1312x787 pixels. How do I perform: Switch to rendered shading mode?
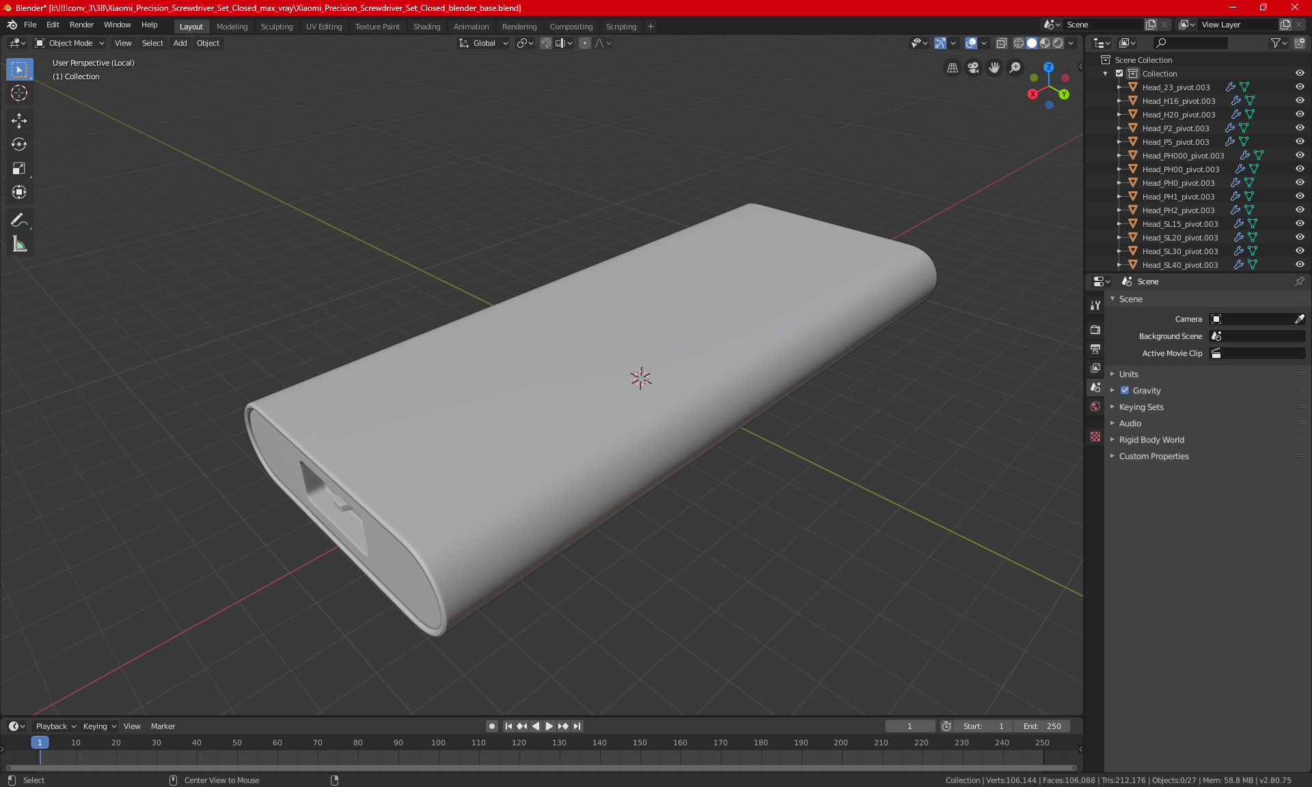(x=1058, y=43)
